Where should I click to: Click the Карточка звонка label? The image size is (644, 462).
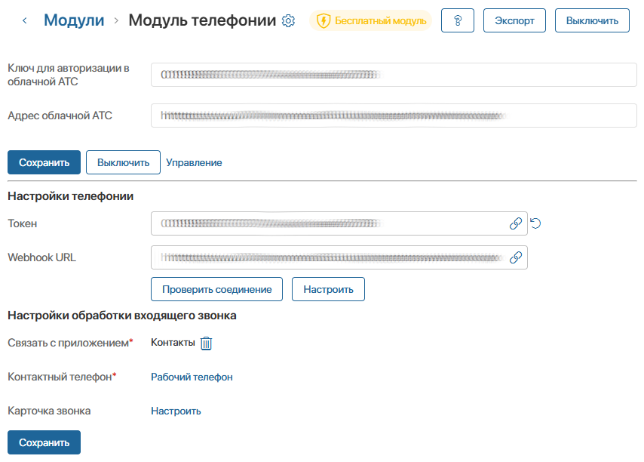[x=49, y=411]
